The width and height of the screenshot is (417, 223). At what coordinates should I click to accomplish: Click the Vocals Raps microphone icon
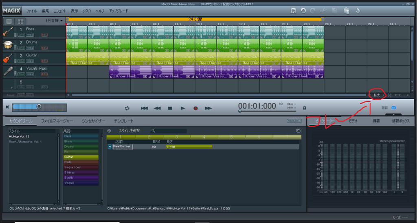point(8,71)
